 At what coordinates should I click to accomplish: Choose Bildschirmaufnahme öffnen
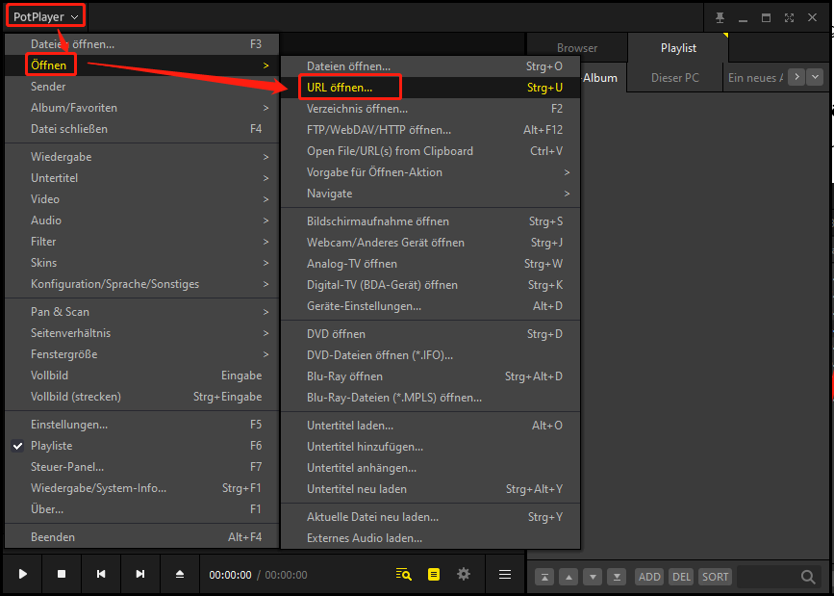point(430,221)
